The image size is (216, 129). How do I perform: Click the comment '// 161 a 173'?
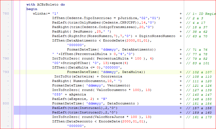[199, 117]
